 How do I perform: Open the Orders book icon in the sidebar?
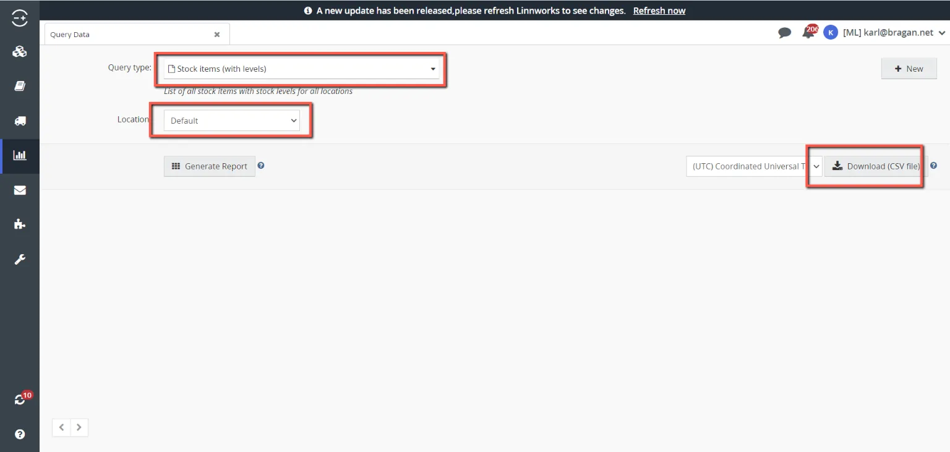(20, 86)
